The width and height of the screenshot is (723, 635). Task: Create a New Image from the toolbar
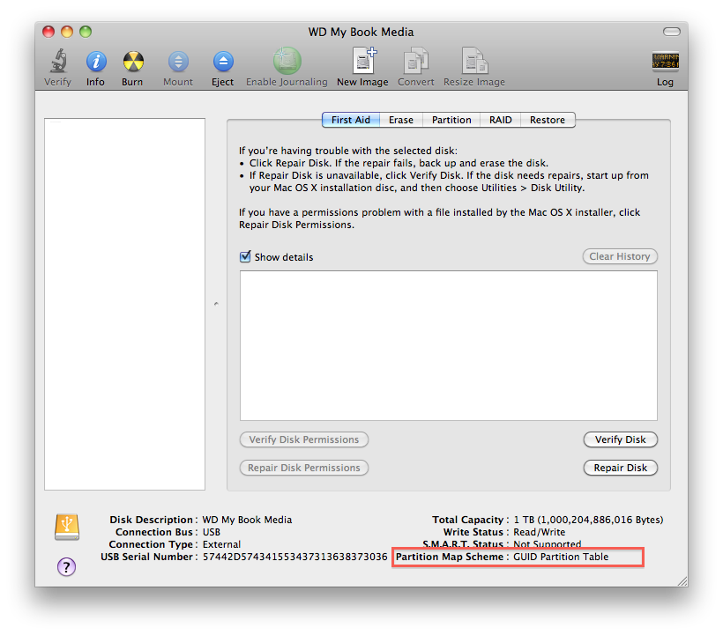click(x=364, y=61)
